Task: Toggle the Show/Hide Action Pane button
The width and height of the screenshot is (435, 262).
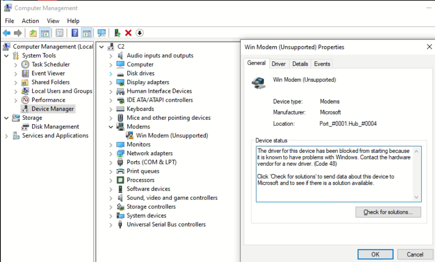Action: coord(87,33)
